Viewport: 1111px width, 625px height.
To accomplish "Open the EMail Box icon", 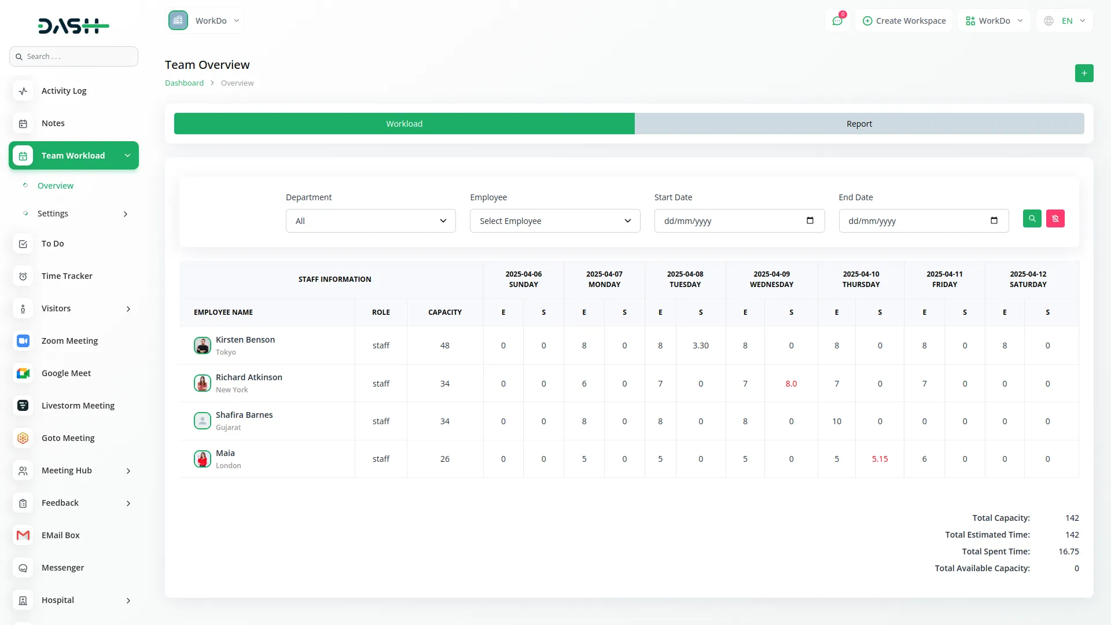I will coord(23,535).
